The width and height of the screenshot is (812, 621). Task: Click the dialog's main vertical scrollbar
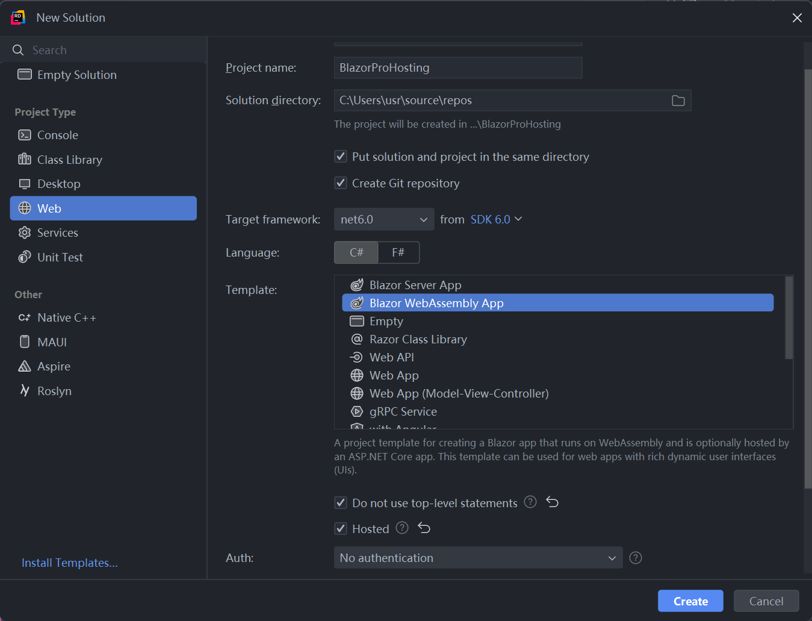tap(808, 279)
